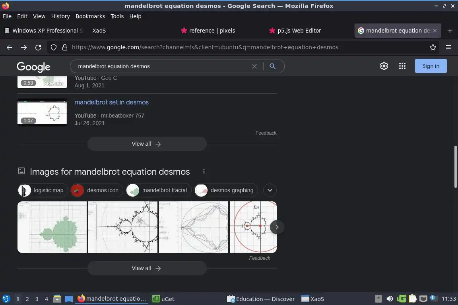Open the History menu
The height and width of the screenshot is (305, 458).
tap(60, 16)
